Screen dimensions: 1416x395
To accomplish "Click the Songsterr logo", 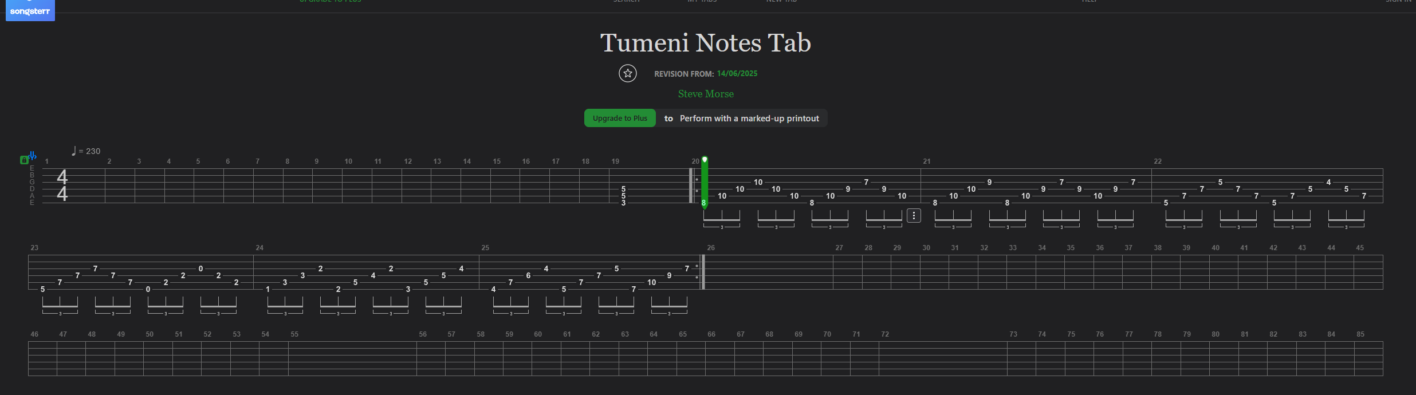I will pyautogui.click(x=30, y=10).
